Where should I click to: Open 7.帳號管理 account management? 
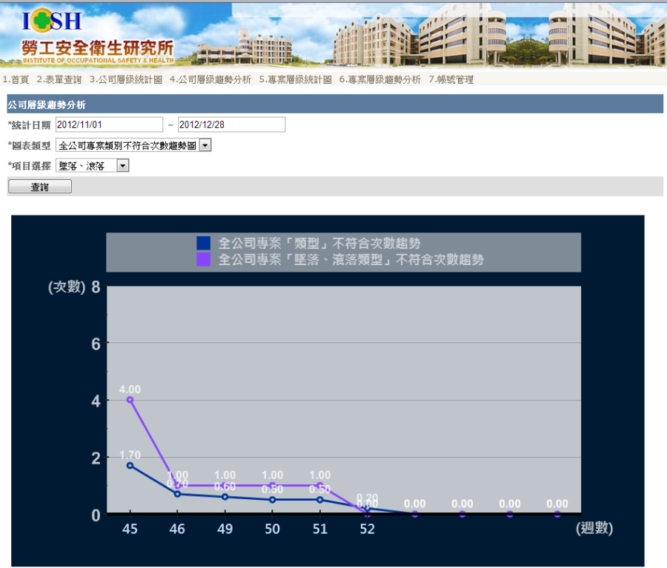[x=451, y=79]
